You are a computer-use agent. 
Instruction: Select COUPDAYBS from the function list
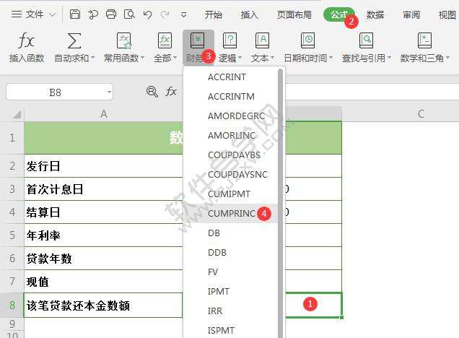(x=231, y=155)
